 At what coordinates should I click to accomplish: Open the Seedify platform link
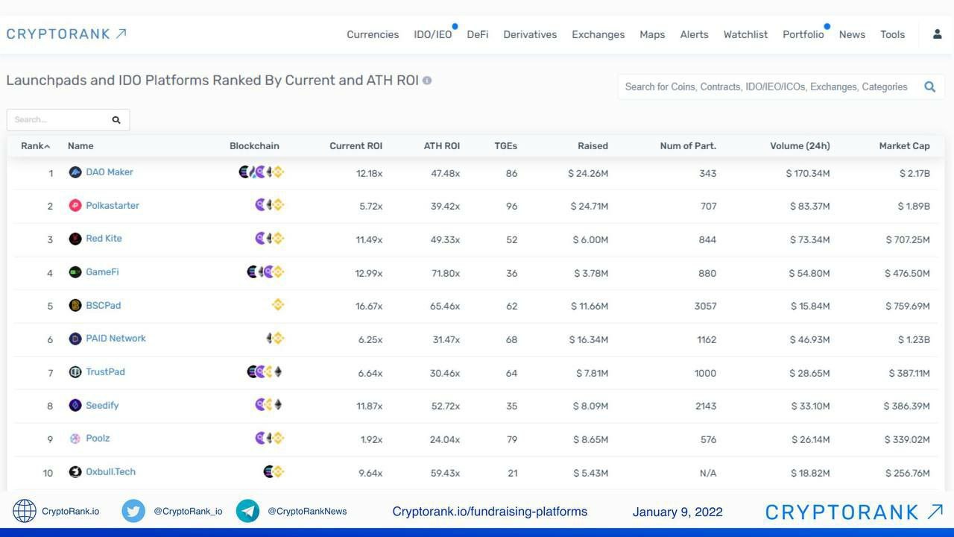click(102, 405)
